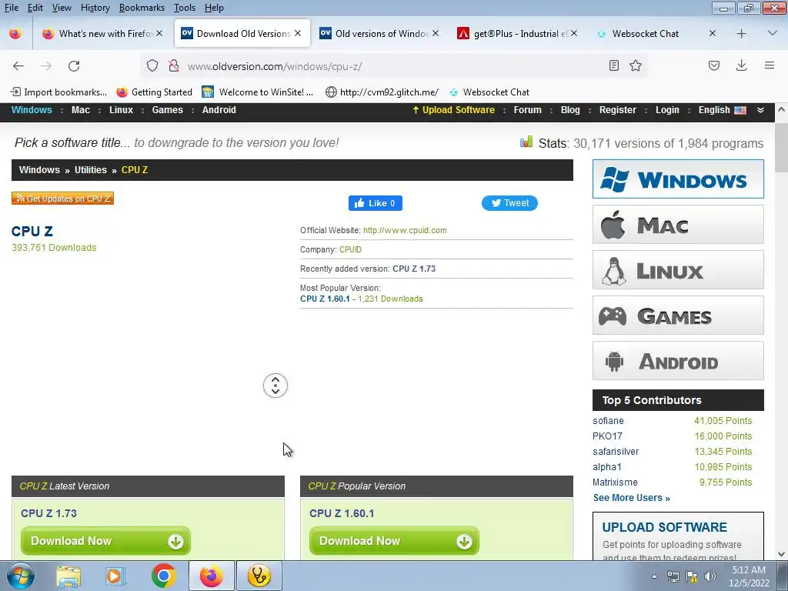Image resolution: width=788 pixels, height=591 pixels.
Task: Download CPU Z 1.60.1 popular version
Action: [394, 541]
